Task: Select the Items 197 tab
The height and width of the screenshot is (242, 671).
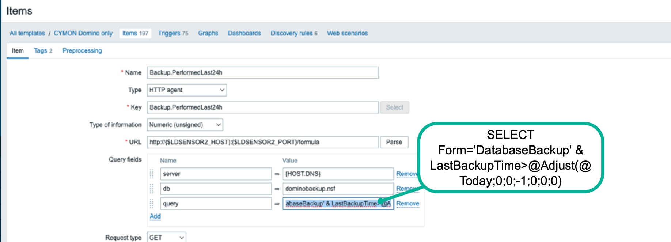Action: (x=135, y=33)
